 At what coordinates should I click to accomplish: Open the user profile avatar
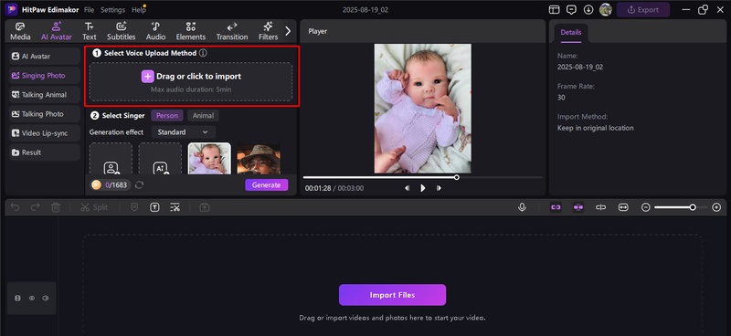[x=605, y=9]
